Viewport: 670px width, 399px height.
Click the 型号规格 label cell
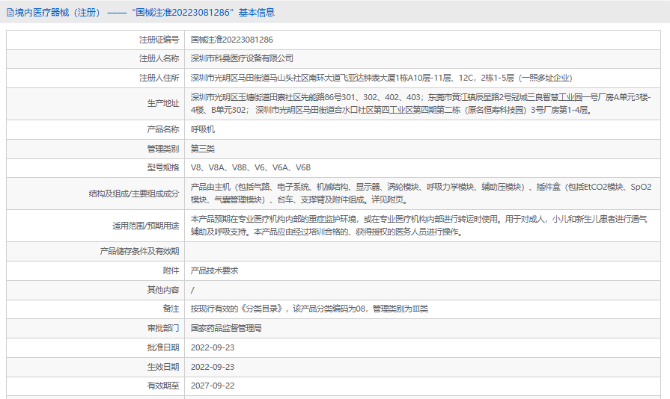click(x=95, y=167)
